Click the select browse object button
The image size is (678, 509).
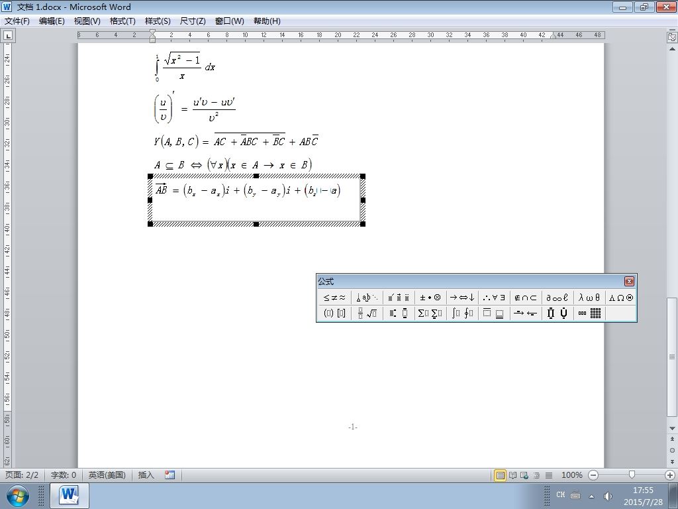pos(672,450)
